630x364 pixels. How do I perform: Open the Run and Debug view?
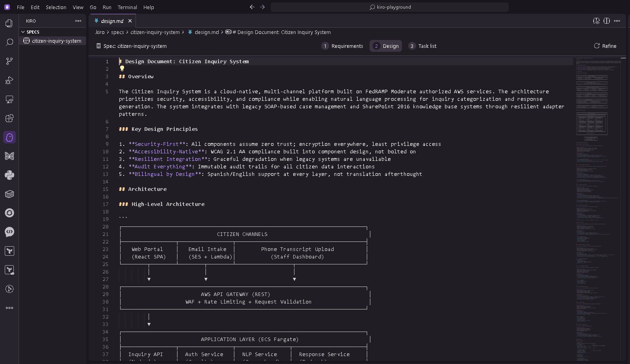9,80
